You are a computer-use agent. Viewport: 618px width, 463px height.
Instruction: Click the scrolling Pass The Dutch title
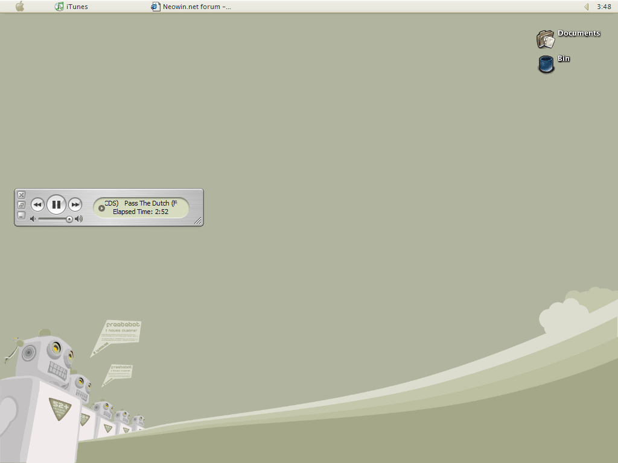tap(141, 203)
